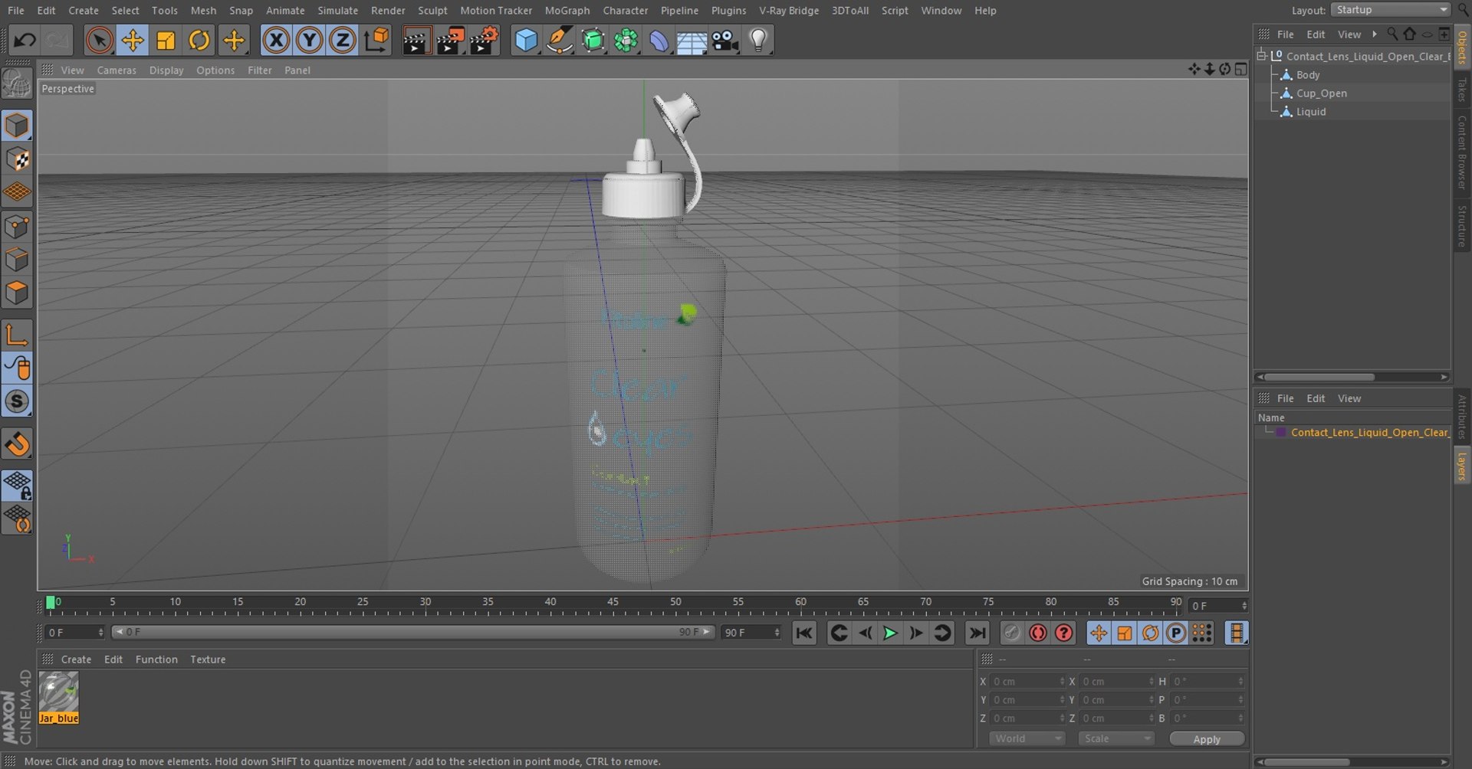Activate the Rotate tool
The height and width of the screenshot is (769, 1472).
199,40
